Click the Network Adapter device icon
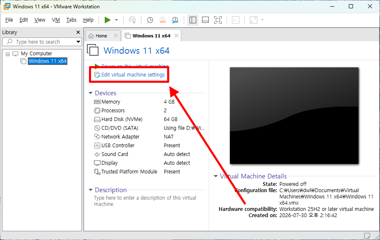This screenshot has height=240, width=380. tap(97, 137)
